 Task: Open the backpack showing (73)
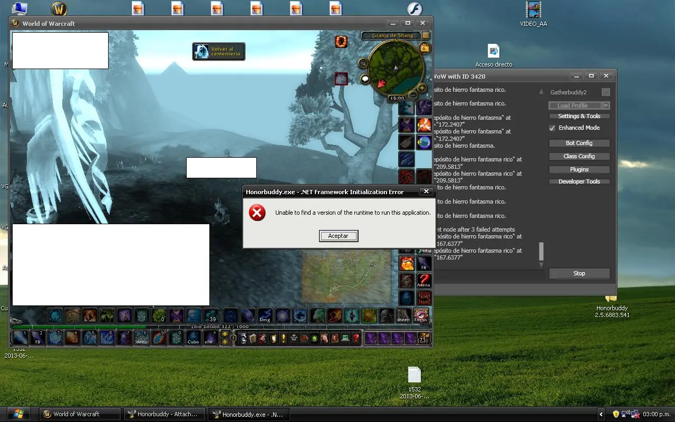point(423,338)
